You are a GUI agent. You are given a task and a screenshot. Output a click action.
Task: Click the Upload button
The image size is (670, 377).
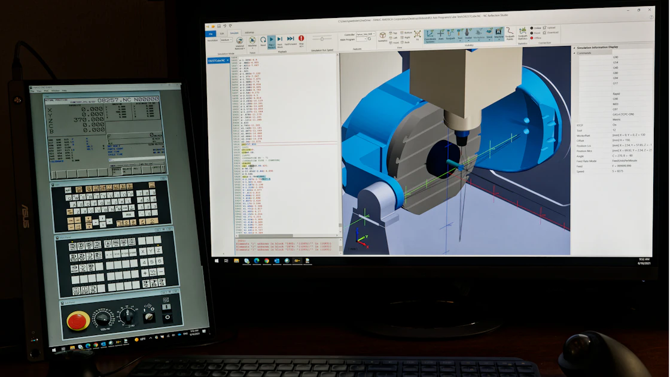[549, 28]
